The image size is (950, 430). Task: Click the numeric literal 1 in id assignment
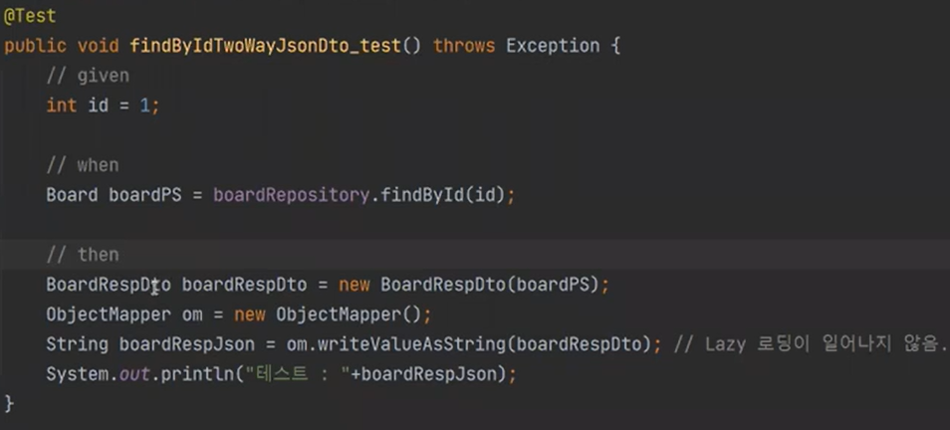[x=144, y=106]
